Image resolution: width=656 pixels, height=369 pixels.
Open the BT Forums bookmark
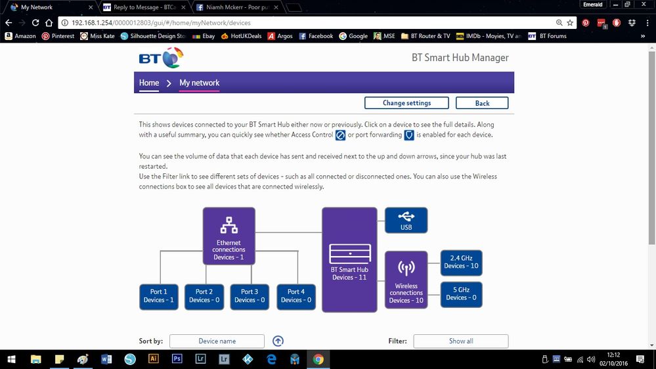point(547,36)
